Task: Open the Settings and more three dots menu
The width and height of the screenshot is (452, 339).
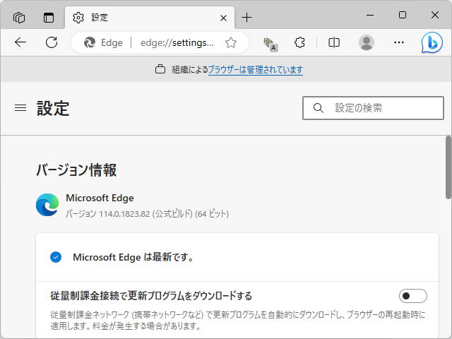Action: (x=398, y=42)
